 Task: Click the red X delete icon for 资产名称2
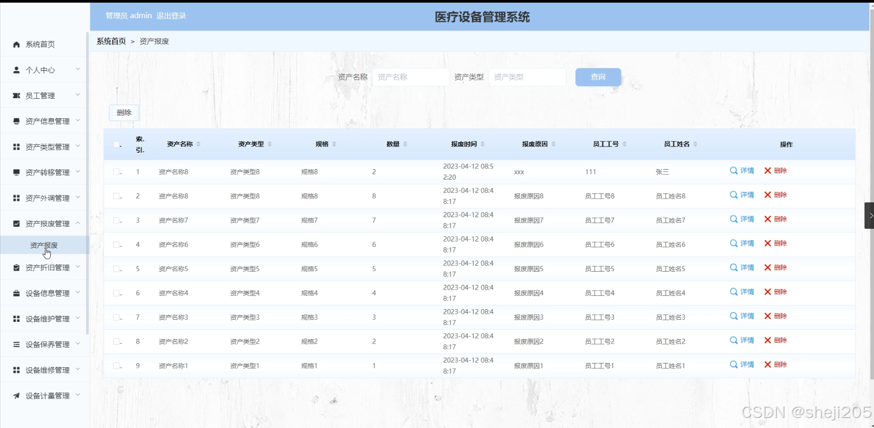768,341
